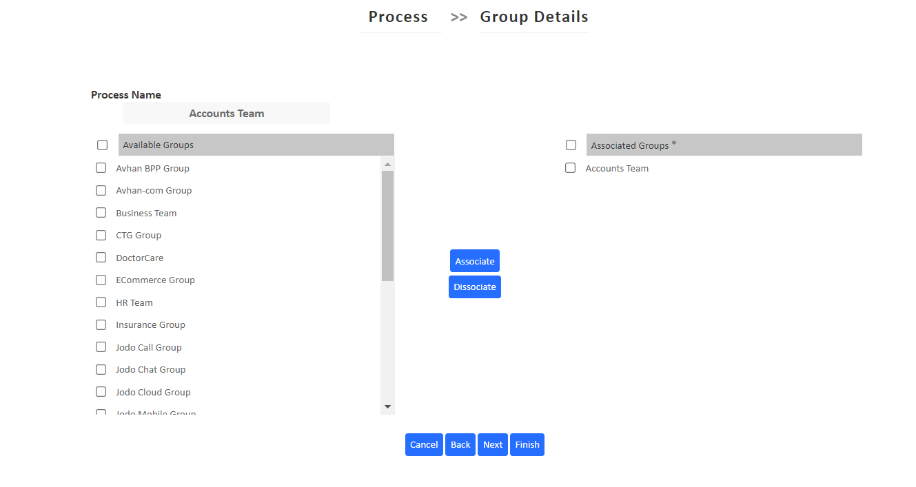The image size is (916, 487).
Task: Check the ECommerce Group checkbox
Action: (x=101, y=280)
